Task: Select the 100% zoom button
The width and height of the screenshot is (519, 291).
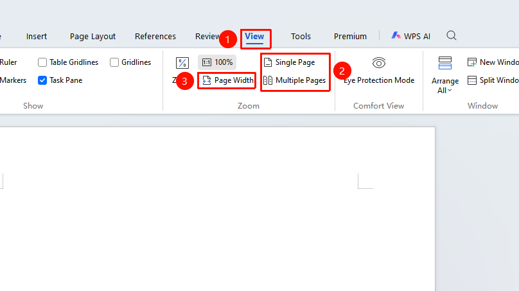Action: pos(217,62)
